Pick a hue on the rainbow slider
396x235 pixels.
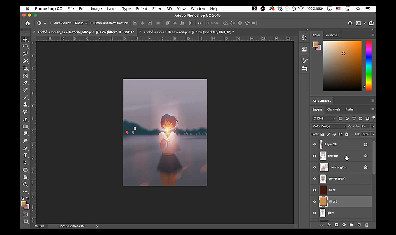tap(369, 66)
